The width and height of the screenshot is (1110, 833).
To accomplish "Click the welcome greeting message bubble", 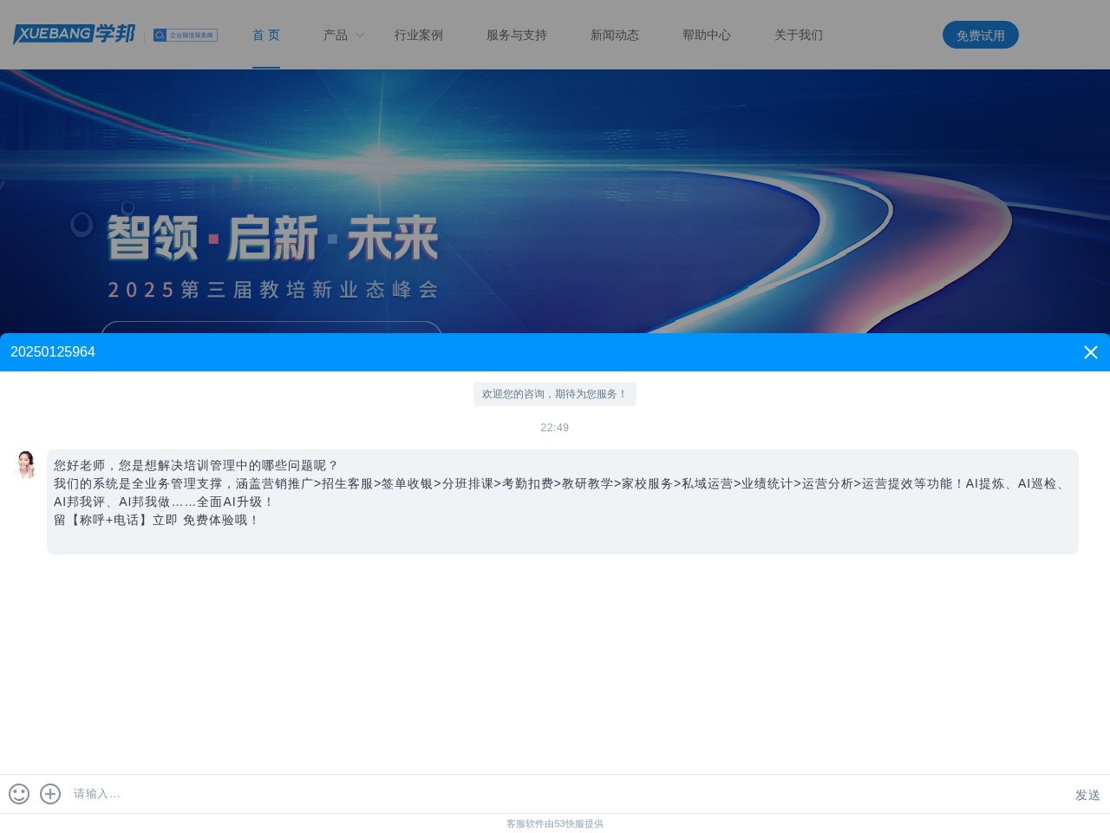I will 554,394.
